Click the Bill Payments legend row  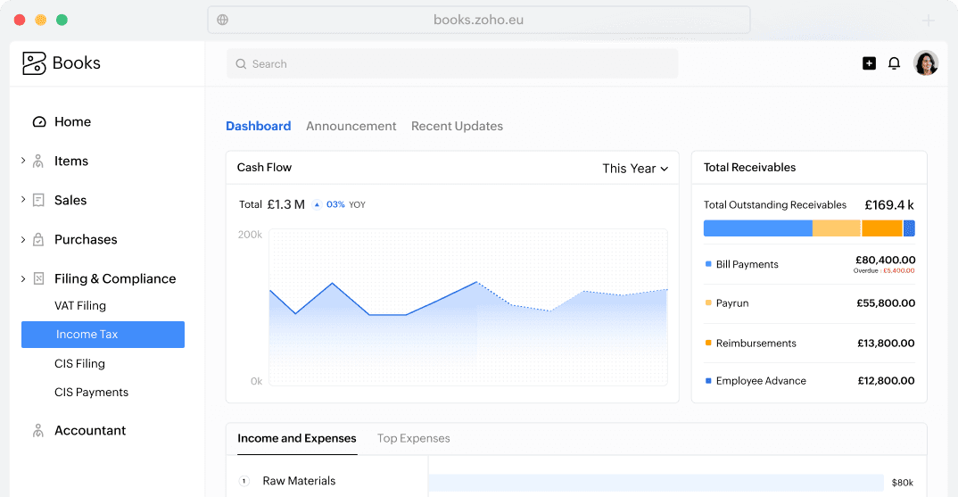[x=810, y=264]
